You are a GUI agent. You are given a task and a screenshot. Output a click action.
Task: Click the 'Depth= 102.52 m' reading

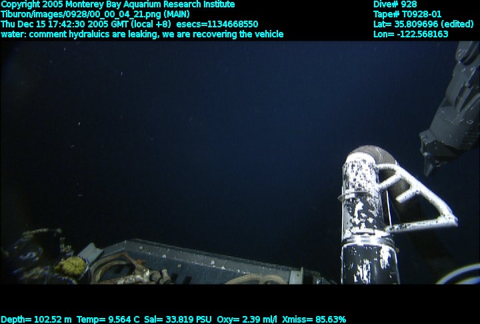(x=36, y=320)
